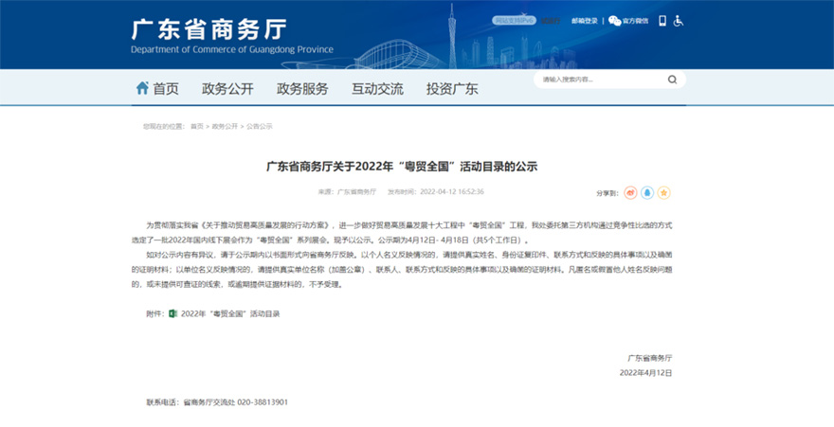This screenshot has height=427, width=834.
Task: Click the announcement title text
Action: (402, 167)
